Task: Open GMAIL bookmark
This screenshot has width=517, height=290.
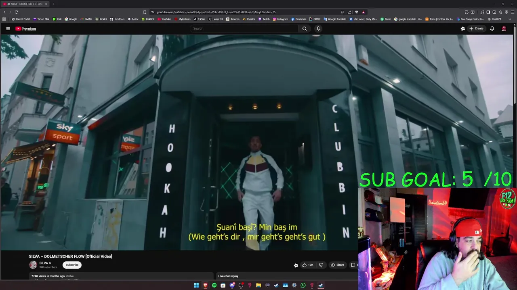Action: pos(86,19)
